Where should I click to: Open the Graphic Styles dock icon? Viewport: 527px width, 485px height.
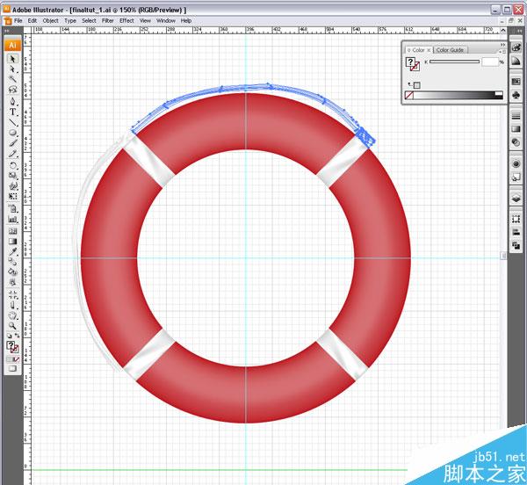pyautogui.click(x=516, y=177)
